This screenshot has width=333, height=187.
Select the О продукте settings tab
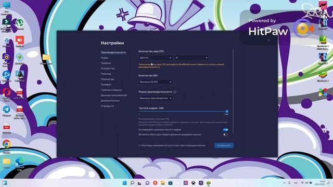[x=107, y=106]
